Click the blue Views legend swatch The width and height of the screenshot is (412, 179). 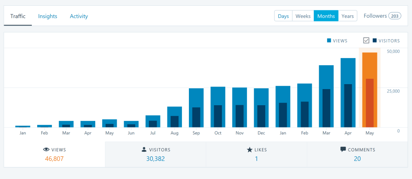329,40
